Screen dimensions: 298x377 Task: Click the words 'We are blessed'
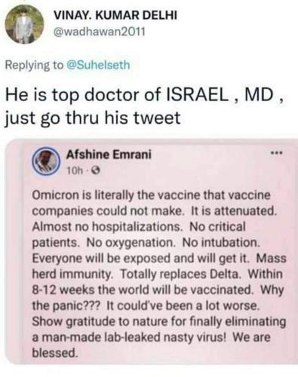[x=151, y=345]
